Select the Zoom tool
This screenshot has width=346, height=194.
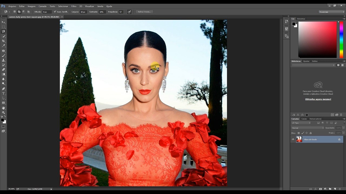(4, 112)
